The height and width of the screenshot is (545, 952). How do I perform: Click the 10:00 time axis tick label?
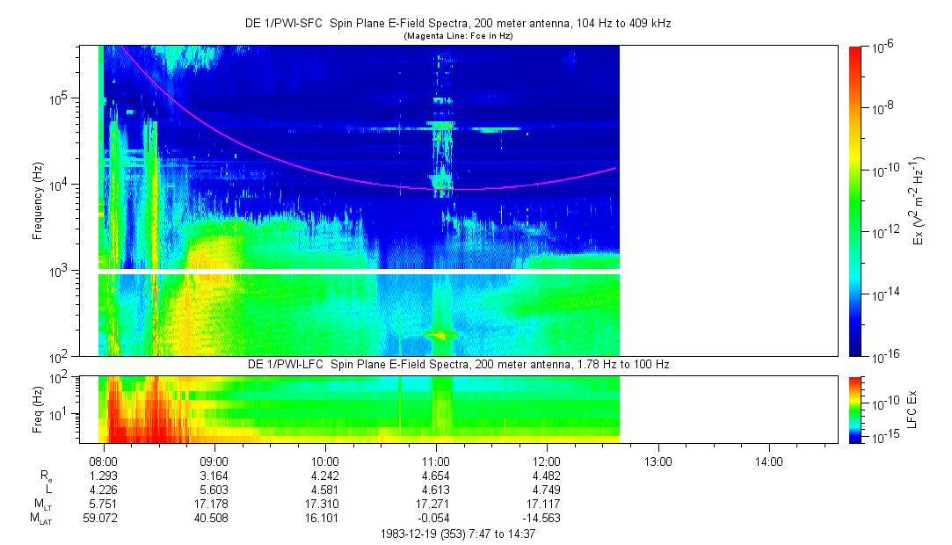(x=325, y=461)
